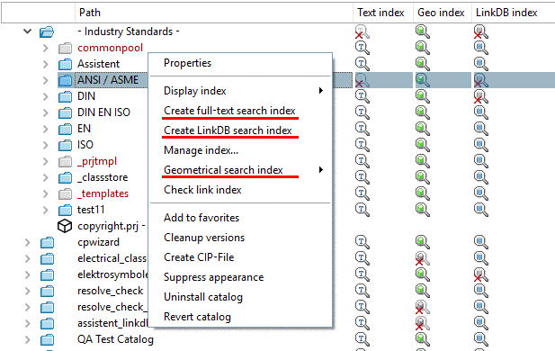Click the LinkDB index icon for test11 row
This screenshot has height=351, width=555.
tap(480, 210)
